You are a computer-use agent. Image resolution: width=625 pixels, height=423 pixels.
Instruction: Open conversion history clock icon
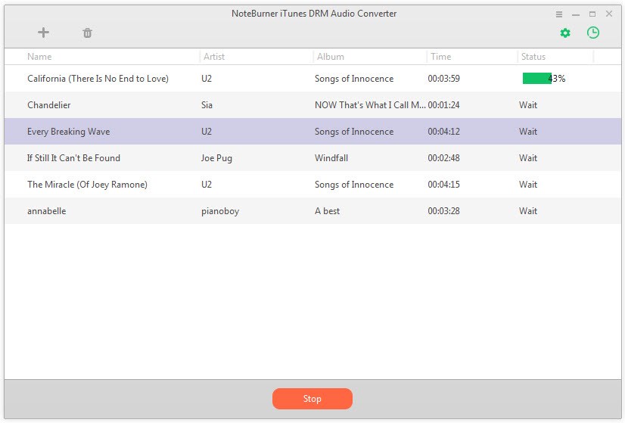[x=593, y=33]
